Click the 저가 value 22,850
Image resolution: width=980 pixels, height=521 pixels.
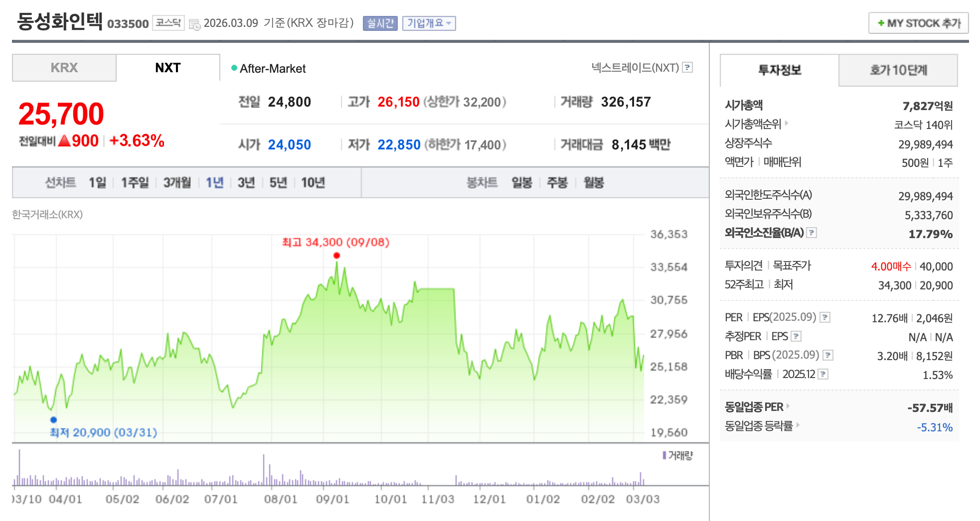399,145
